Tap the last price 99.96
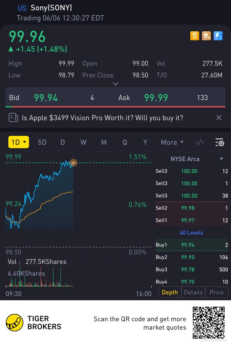The image size is (231, 345). coord(27,36)
